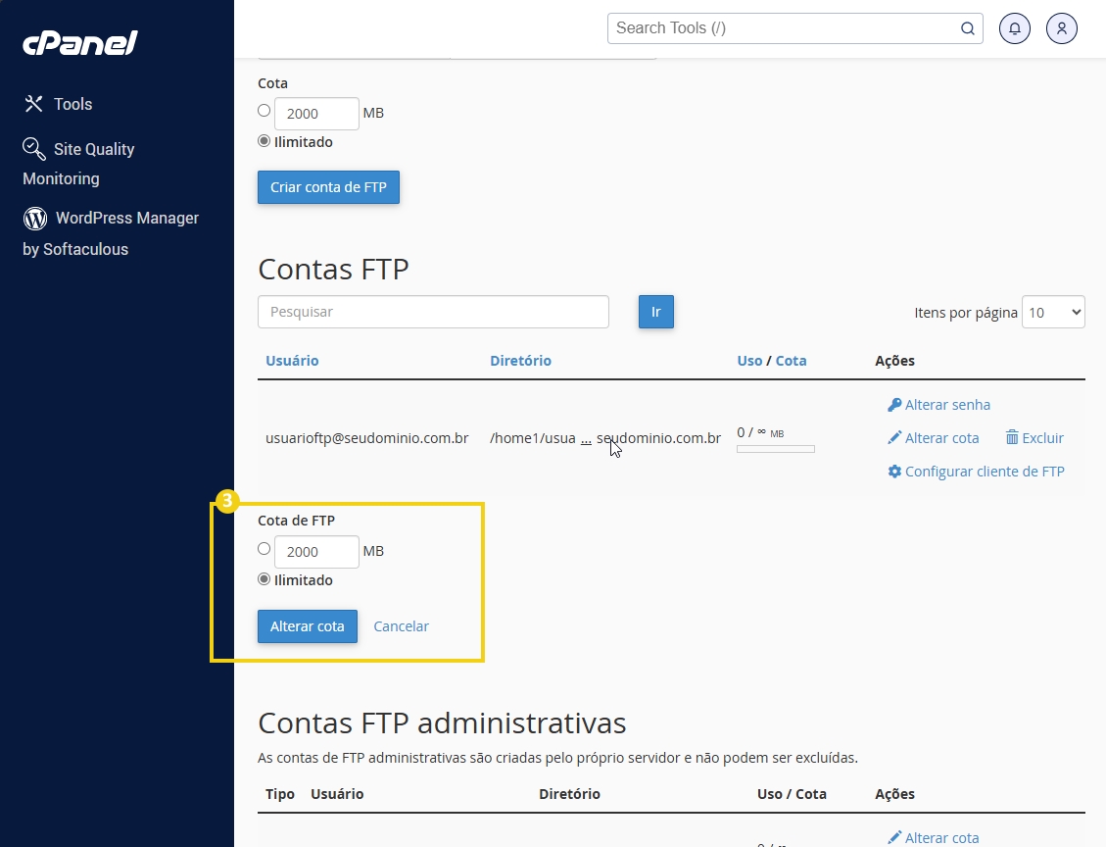Click the search magnifier icon in Search Tools
Viewport: 1106px width, 847px height.
[968, 28]
